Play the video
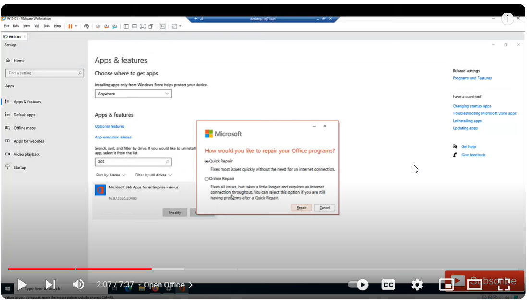The image size is (529, 300). pos(22,285)
